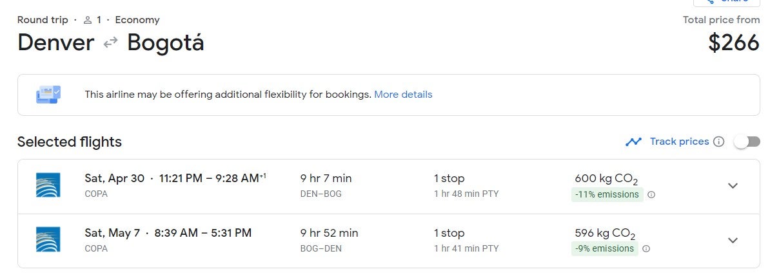The height and width of the screenshot is (276, 770).
Task: Click the Share button at top right
Action: pyautogui.click(x=726, y=2)
